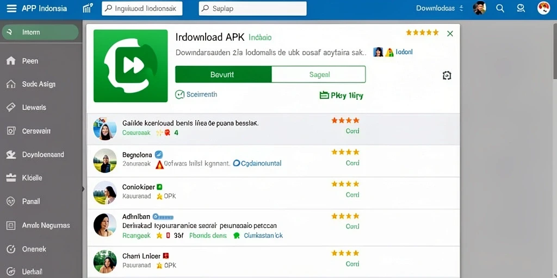The width and height of the screenshot is (557, 278).
Task: Click the chart icon in the top bar
Action: (88, 8)
